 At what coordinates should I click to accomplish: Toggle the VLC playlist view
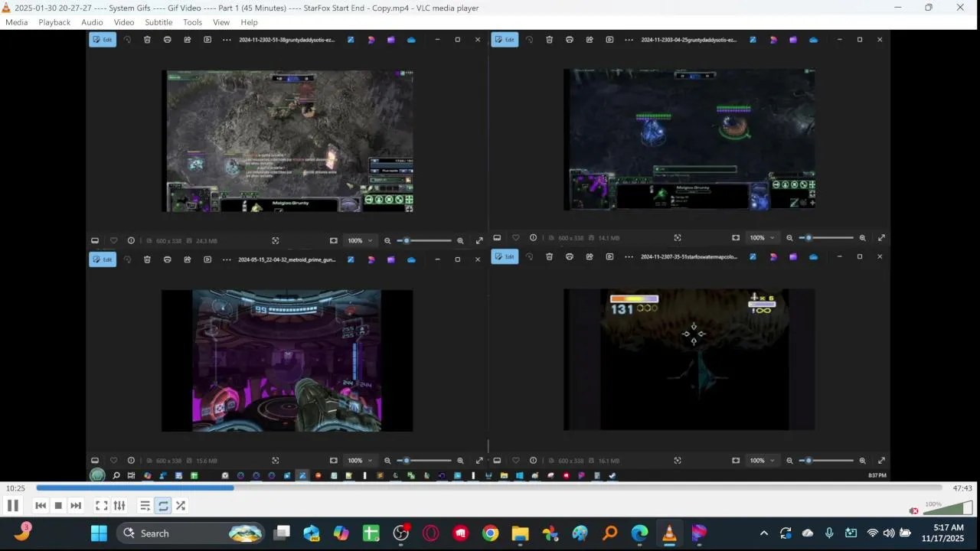point(145,505)
